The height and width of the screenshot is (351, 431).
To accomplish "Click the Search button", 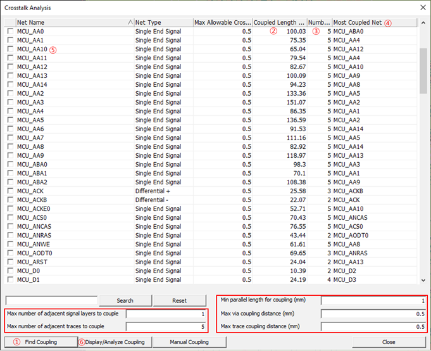I will pos(125,300).
